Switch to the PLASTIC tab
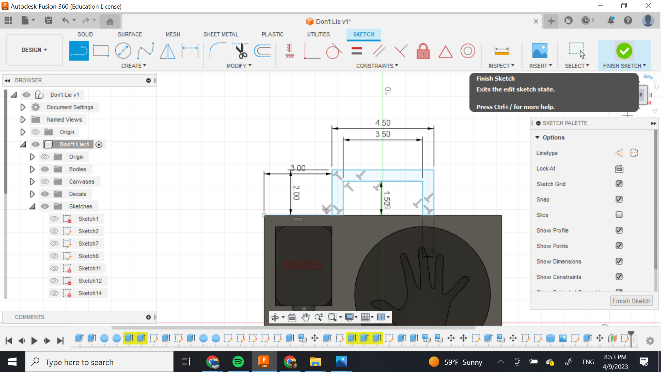661x372 pixels. click(x=273, y=34)
